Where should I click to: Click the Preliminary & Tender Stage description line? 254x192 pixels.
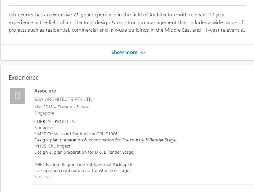[x=106, y=140]
